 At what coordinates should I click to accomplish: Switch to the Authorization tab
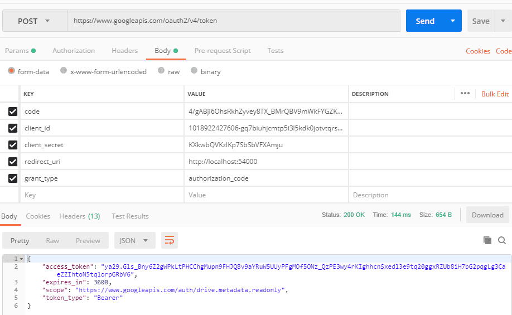coord(74,51)
